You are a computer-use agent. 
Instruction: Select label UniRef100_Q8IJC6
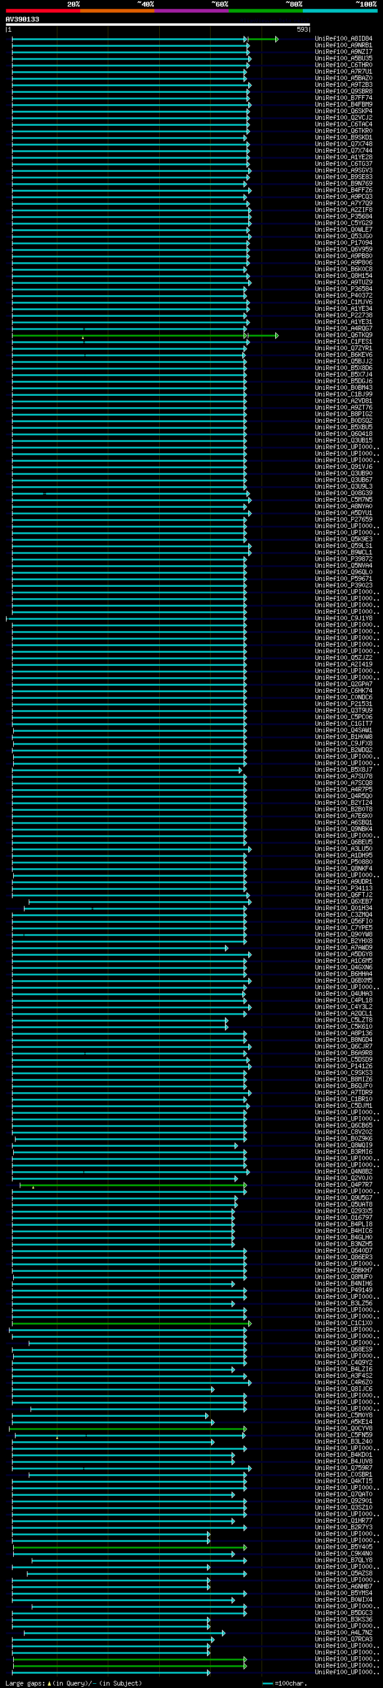pos(344,1389)
